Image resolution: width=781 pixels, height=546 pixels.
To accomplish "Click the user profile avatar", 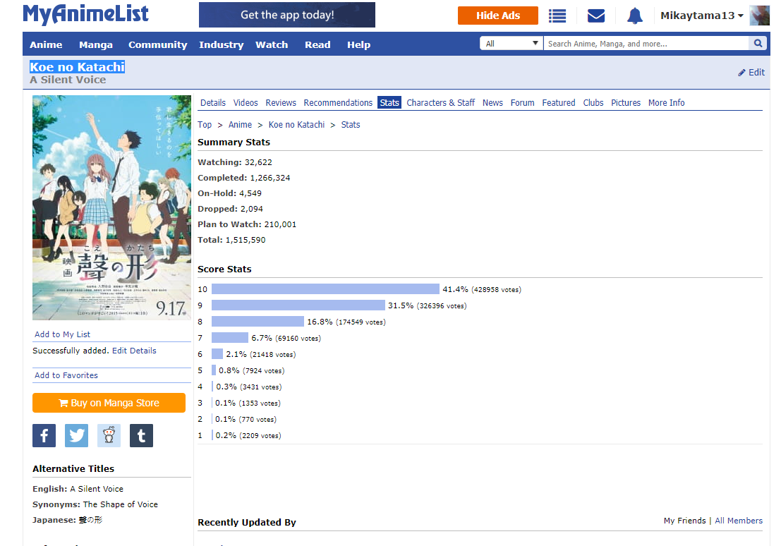I will 759,16.
